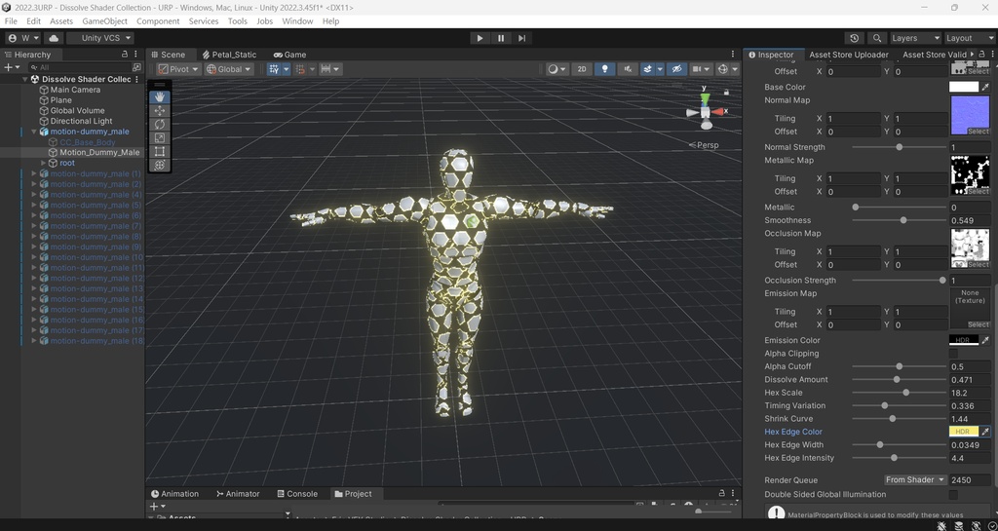Open the Layout dropdown
The image size is (998, 531).
point(970,38)
